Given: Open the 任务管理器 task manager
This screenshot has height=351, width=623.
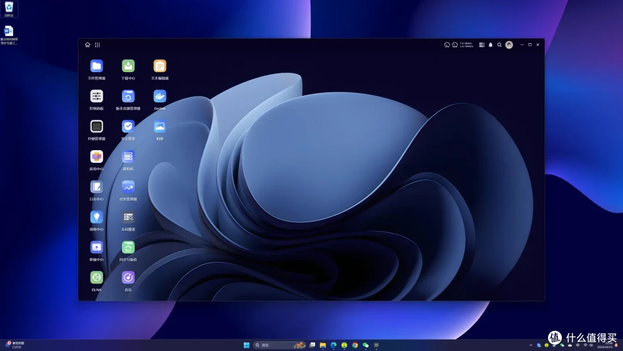Looking at the screenshot, I should point(128,187).
